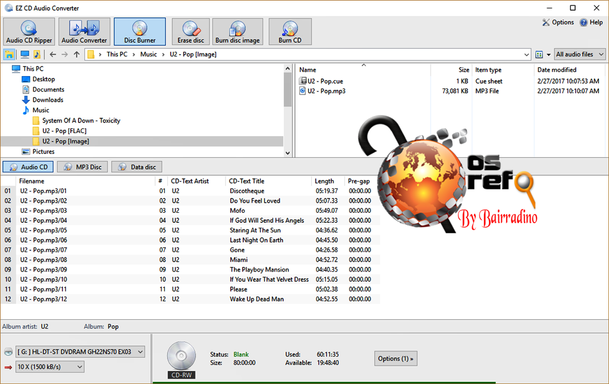
Task: Select track 07 Gone
Action: [x=190, y=250]
